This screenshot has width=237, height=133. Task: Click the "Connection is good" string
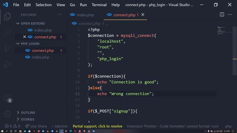point(133,82)
